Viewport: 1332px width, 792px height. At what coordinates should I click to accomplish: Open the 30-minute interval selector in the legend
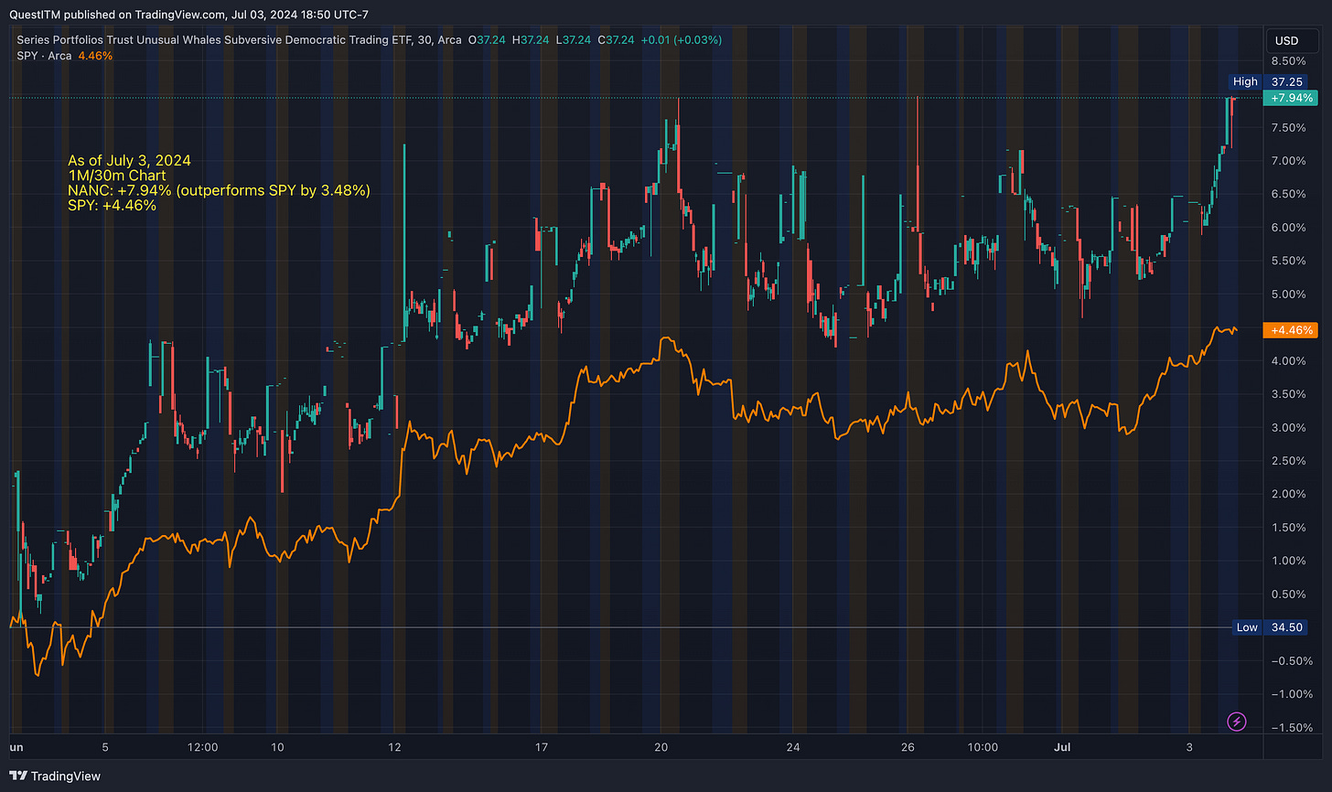431,40
